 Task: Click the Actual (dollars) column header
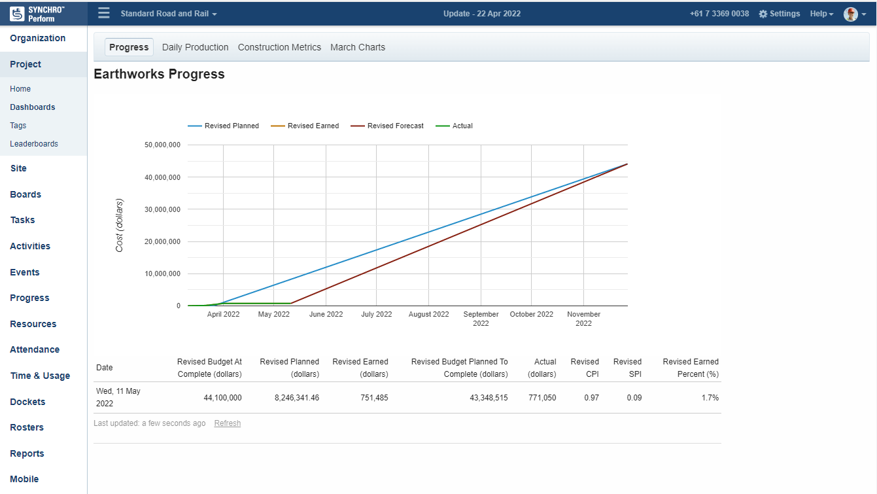(542, 368)
